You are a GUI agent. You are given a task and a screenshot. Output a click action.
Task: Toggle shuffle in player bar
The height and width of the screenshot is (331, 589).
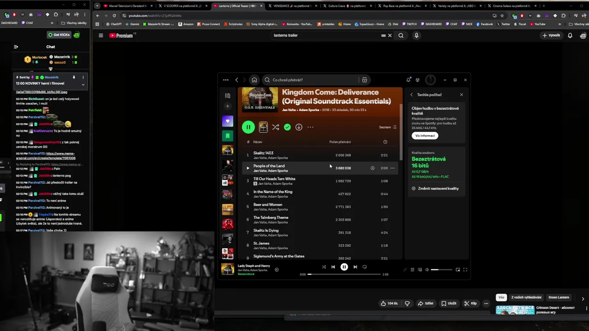(324, 267)
